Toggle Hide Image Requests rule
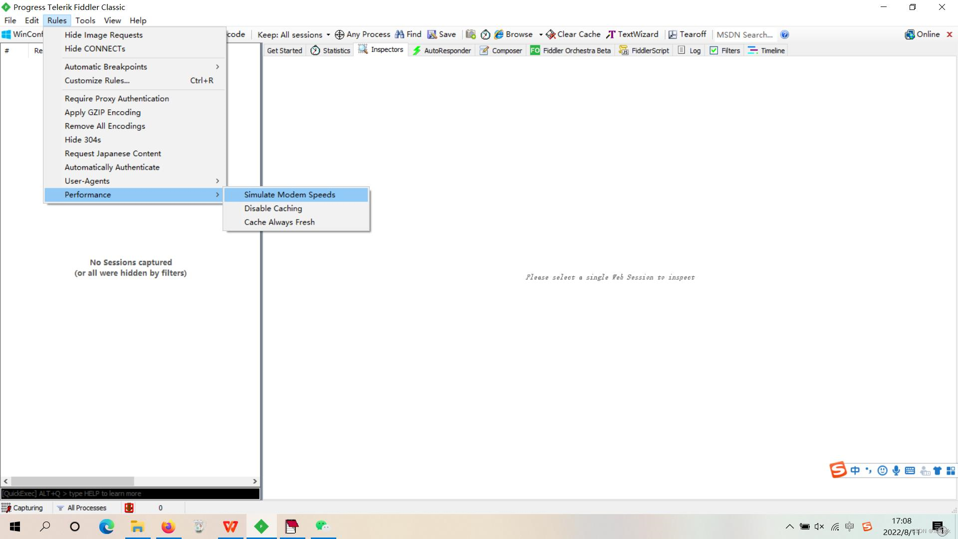 tap(135, 35)
